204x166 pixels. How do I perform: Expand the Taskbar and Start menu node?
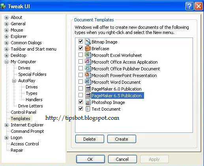(6, 49)
